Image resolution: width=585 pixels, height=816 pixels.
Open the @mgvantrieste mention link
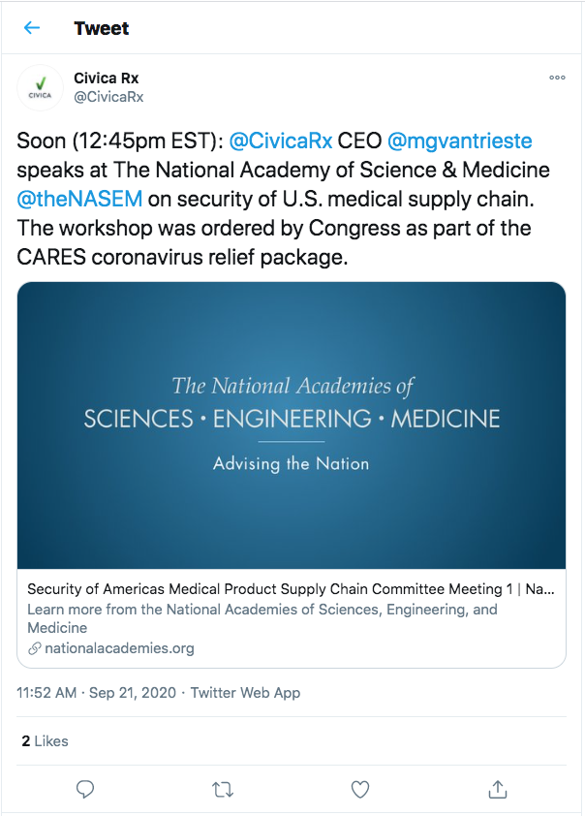[x=460, y=141]
